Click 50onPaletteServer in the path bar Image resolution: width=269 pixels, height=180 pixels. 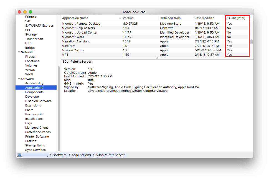(110, 155)
